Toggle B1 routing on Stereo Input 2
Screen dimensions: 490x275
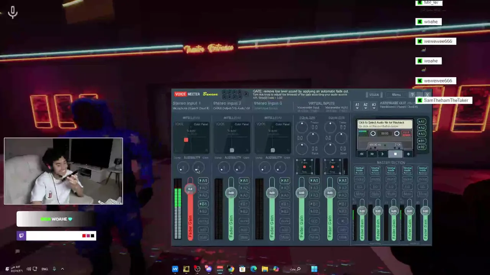pyautogui.click(x=244, y=204)
